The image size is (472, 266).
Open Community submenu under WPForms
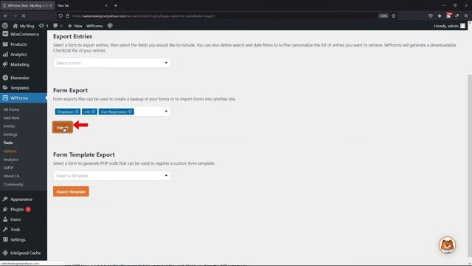click(x=13, y=184)
